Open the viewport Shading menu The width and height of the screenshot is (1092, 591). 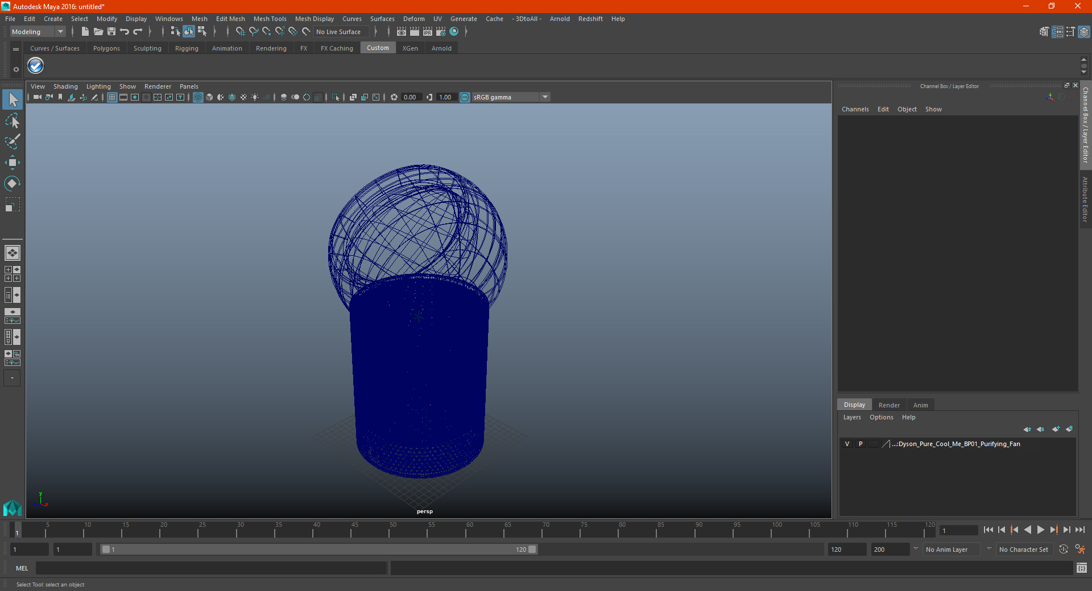[x=65, y=86]
